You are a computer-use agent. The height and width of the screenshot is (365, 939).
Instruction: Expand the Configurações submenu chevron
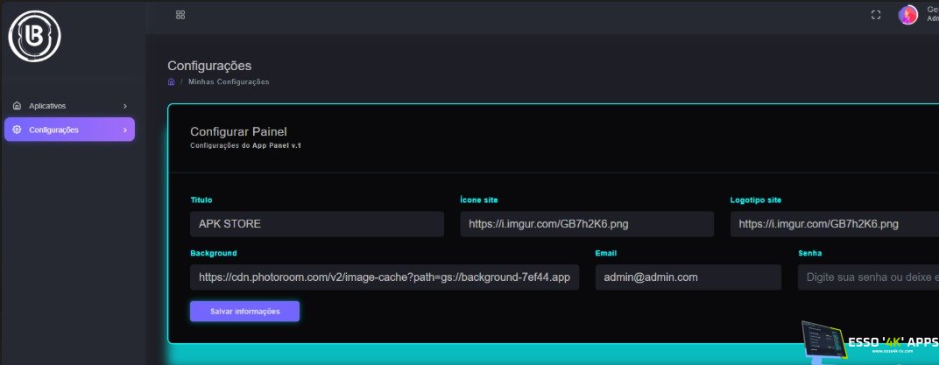pyautogui.click(x=125, y=130)
